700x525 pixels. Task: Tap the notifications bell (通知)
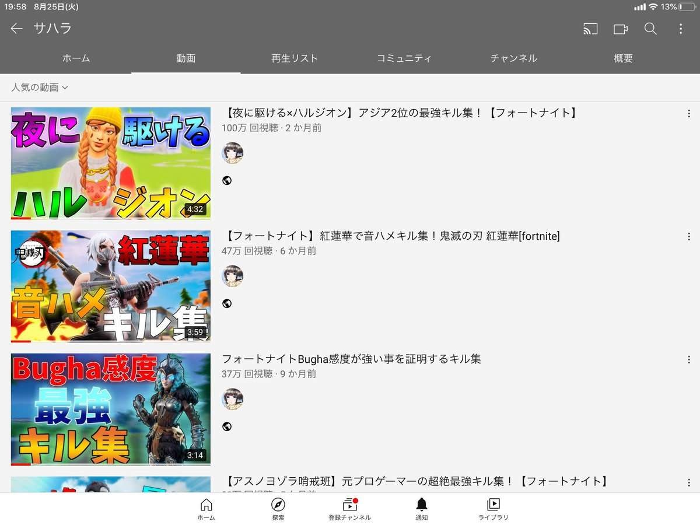click(x=421, y=509)
